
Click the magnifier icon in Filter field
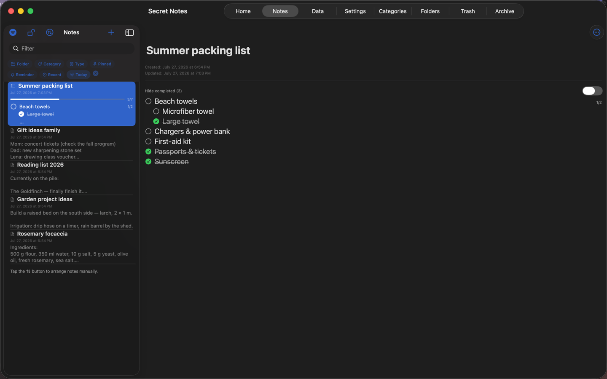tap(16, 48)
